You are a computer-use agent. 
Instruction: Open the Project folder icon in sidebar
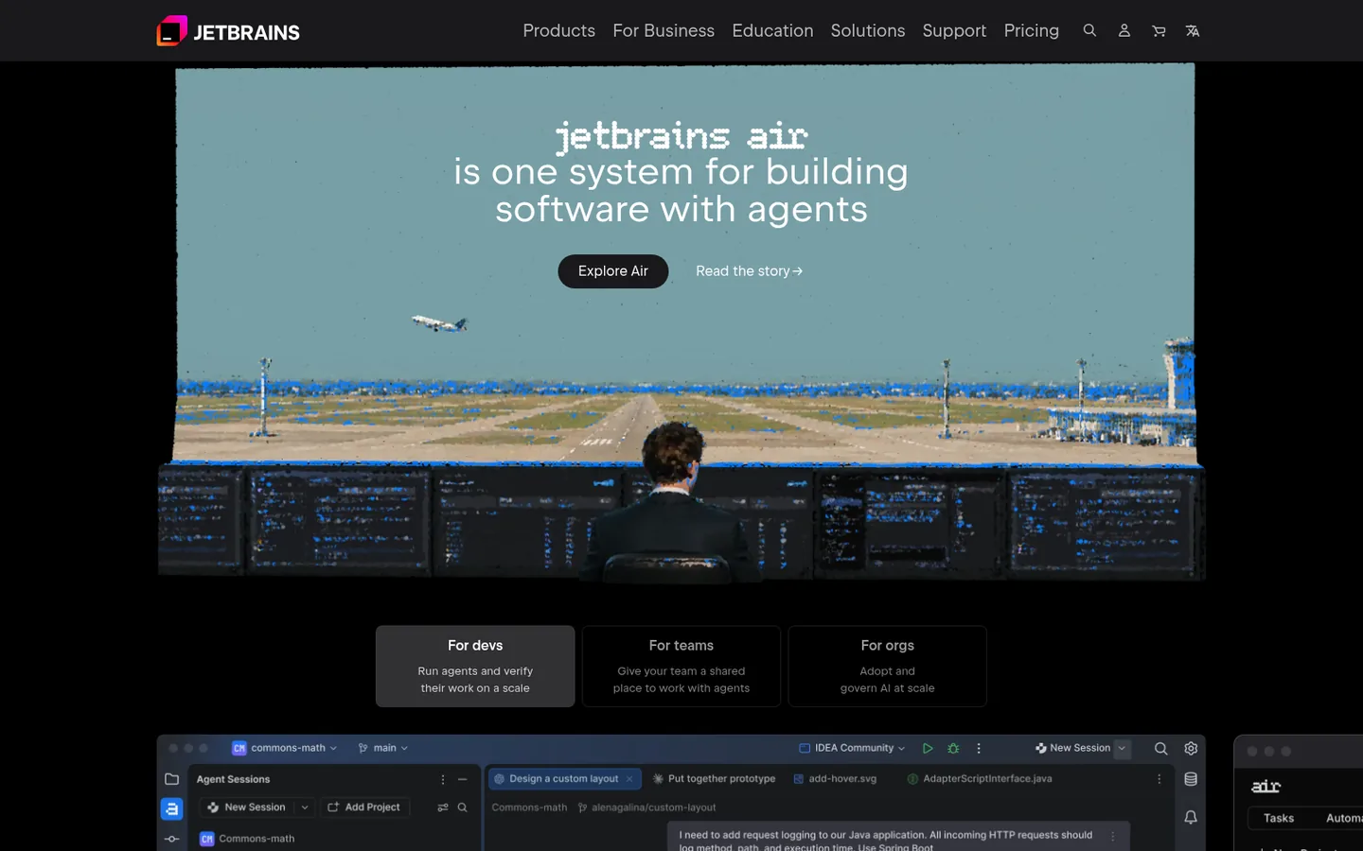coord(171,779)
